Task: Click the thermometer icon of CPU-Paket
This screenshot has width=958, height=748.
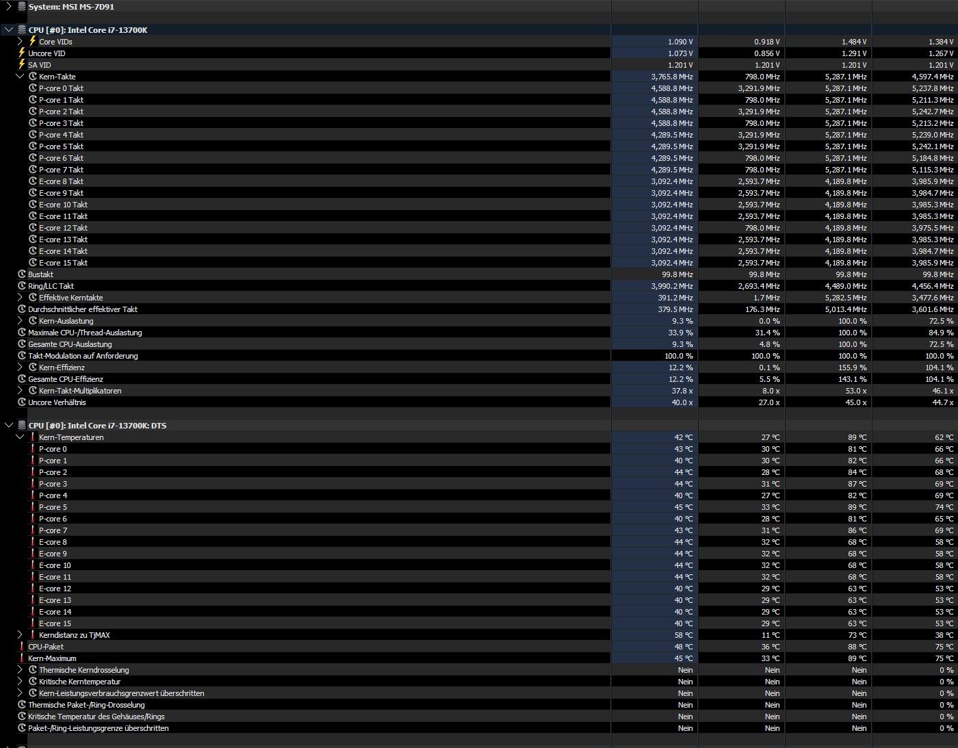Action: click(22, 647)
